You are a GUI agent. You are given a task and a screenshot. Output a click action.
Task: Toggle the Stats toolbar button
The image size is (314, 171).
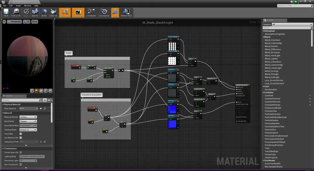[x=115, y=12]
